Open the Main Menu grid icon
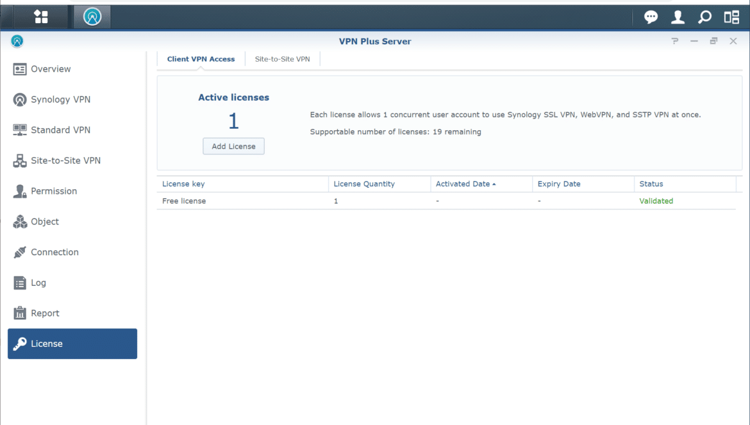This screenshot has width=750, height=425. pyautogui.click(x=41, y=17)
